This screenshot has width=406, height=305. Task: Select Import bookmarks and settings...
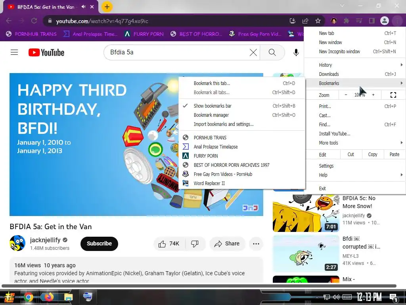tap(242, 124)
